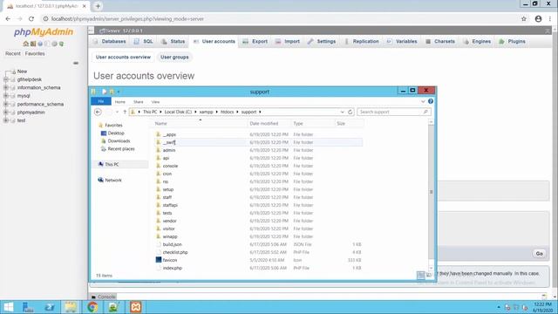Click the User groups sub-tab
The height and width of the screenshot is (314, 558).
coord(174,57)
